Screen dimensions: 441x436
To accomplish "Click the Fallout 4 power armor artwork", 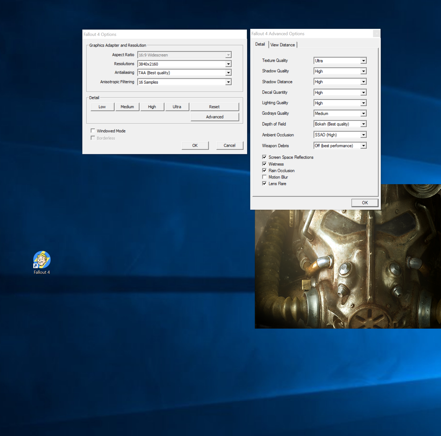I will click(x=347, y=268).
